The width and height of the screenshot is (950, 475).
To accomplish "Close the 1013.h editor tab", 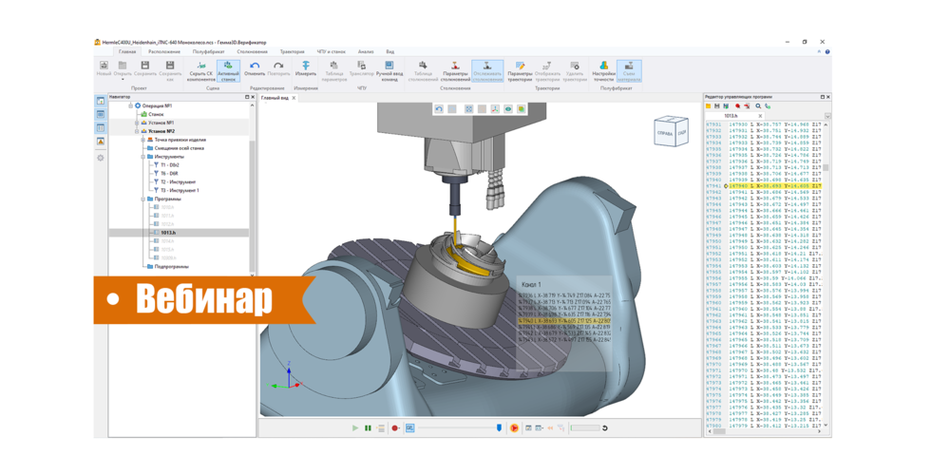I will pos(758,115).
